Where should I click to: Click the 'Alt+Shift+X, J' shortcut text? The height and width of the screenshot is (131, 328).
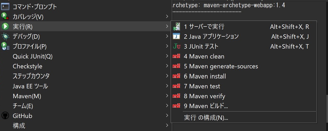tap(290, 37)
